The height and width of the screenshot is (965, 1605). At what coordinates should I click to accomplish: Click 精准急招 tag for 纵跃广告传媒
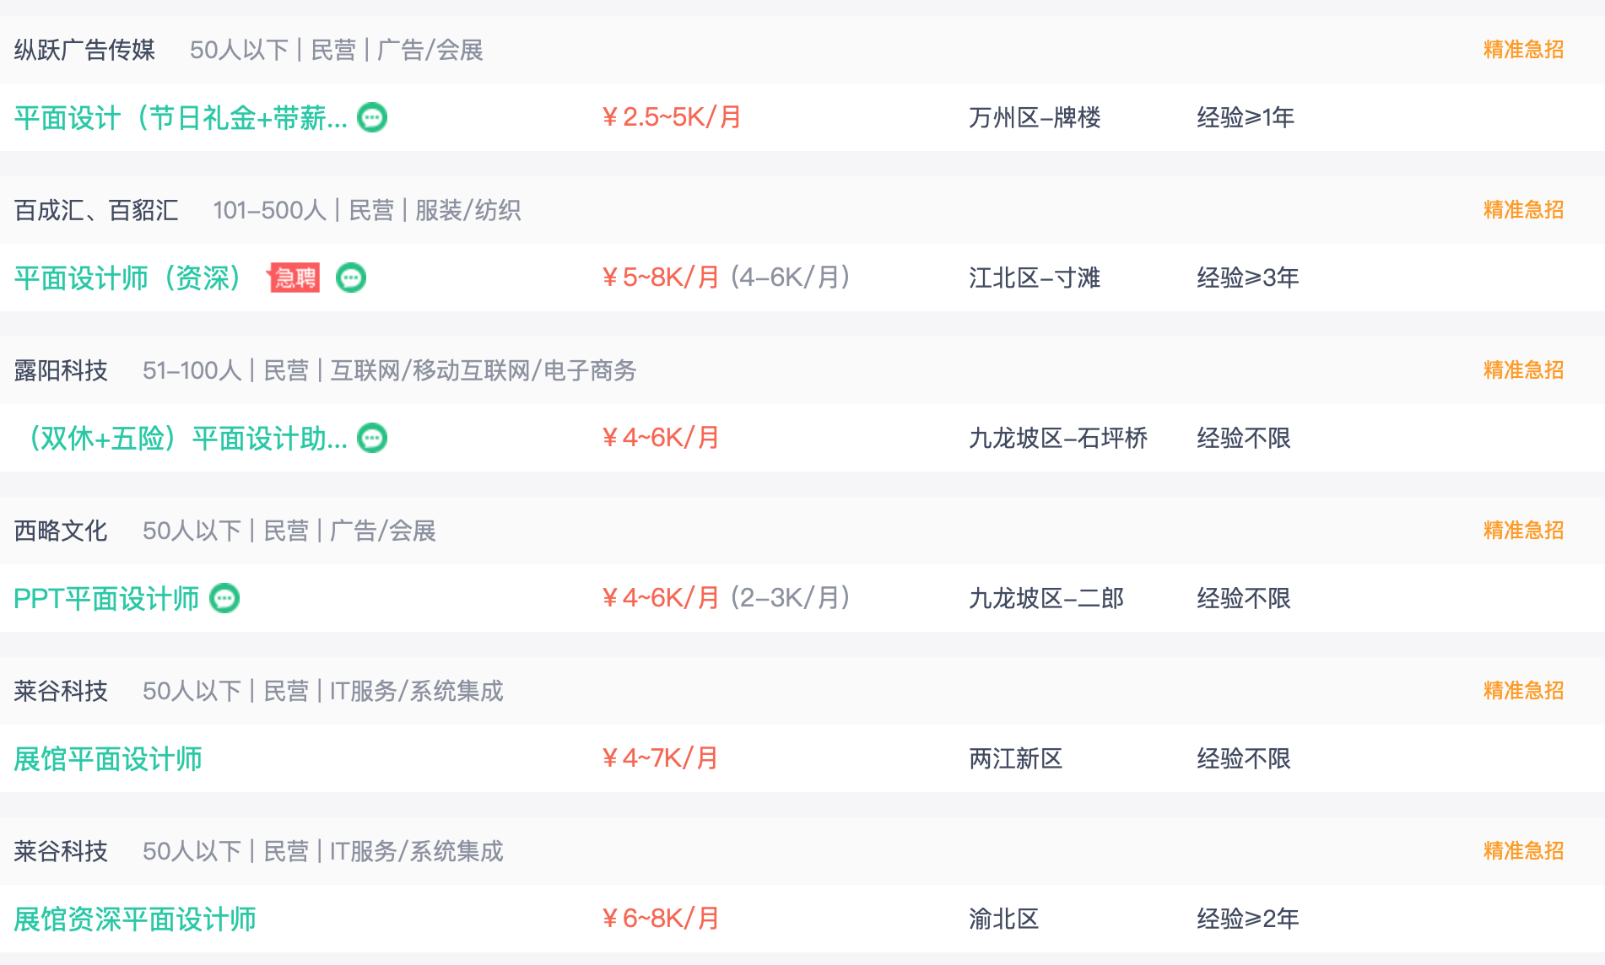[1523, 50]
